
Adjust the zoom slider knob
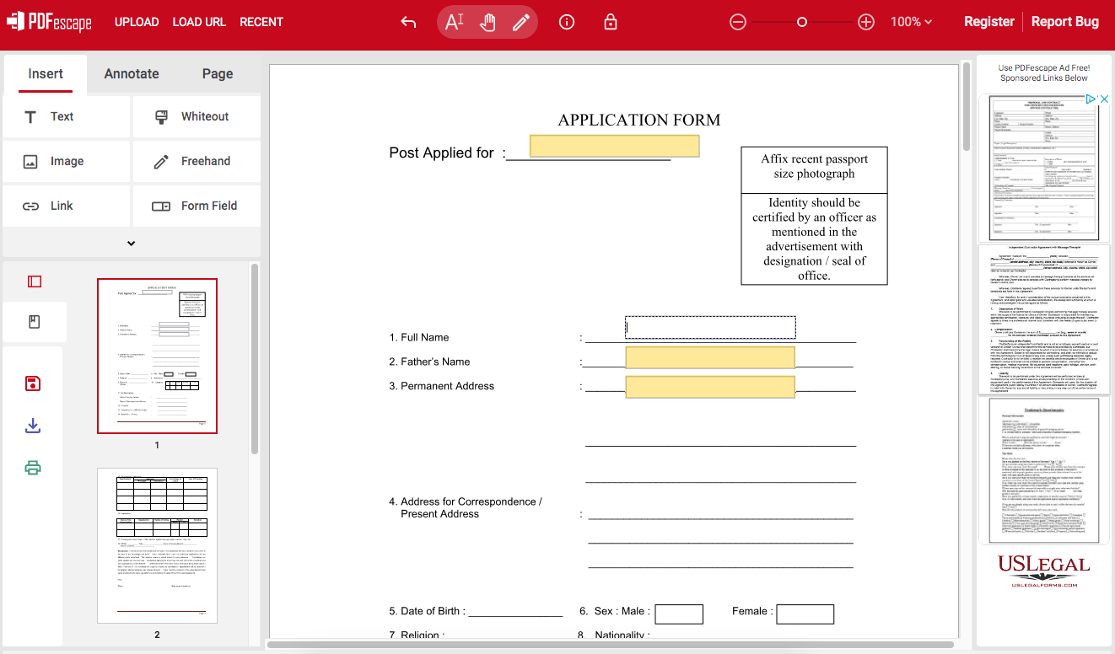point(801,22)
